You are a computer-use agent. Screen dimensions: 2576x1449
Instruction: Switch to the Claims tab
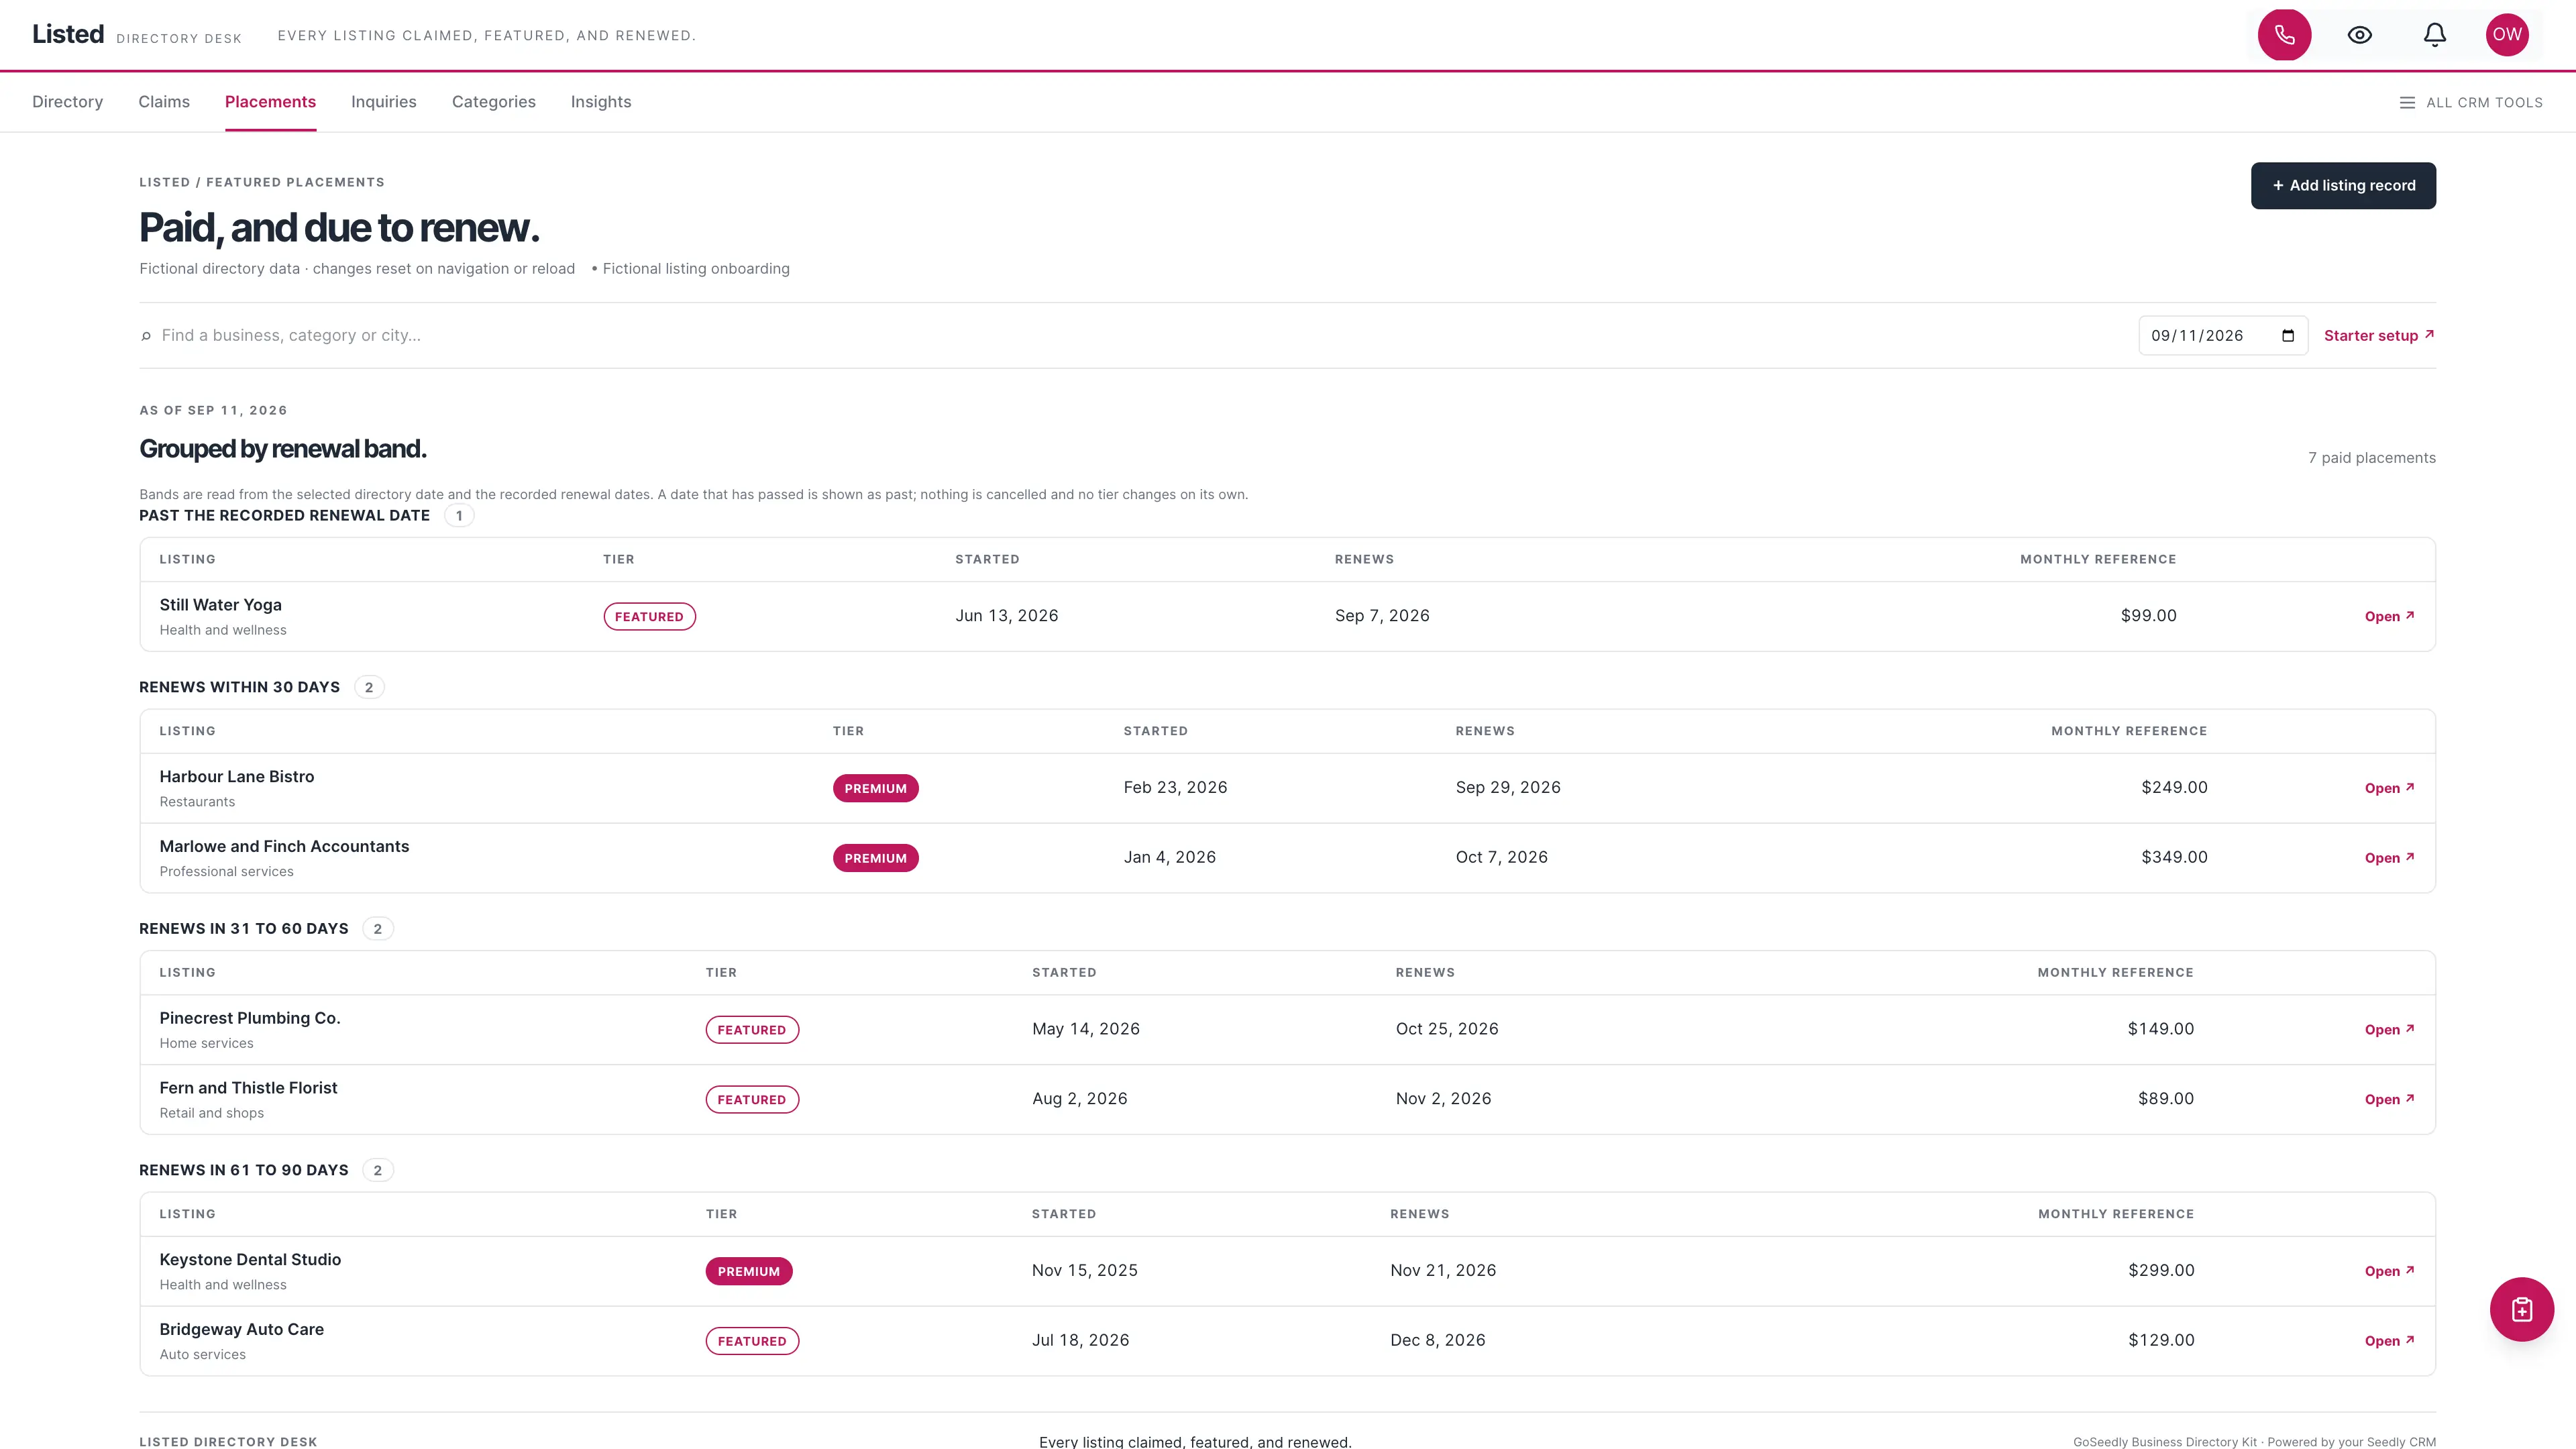(x=164, y=102)
